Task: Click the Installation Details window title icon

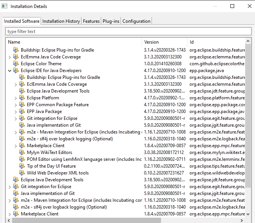Action: coord(5,6)
